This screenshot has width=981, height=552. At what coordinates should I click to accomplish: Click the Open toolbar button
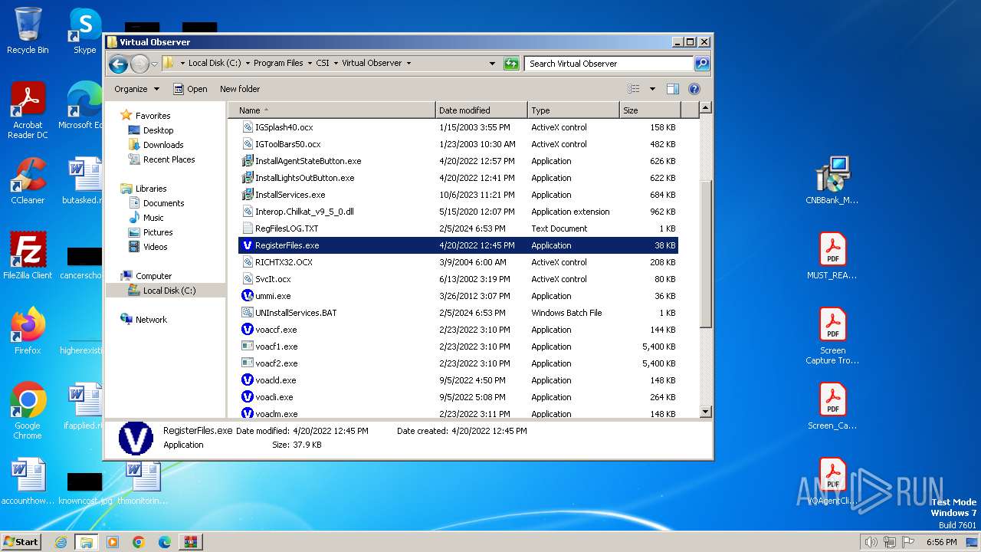click(190, 89)
